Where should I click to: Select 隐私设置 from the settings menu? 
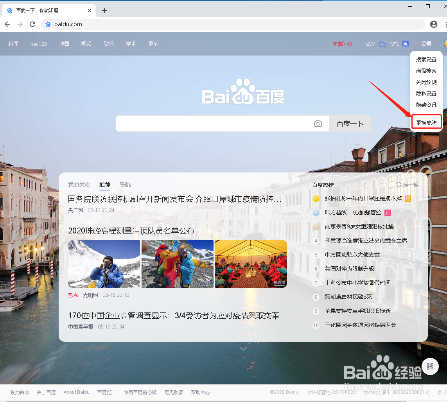pyautogui.click(x=426, y=93)
